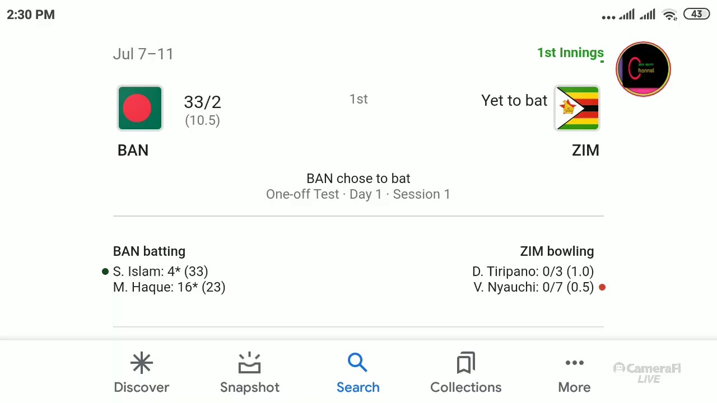Screen dimensions: 717x403
Task: Click the Bangladesh flag icon
Action: tap(139, 108)
